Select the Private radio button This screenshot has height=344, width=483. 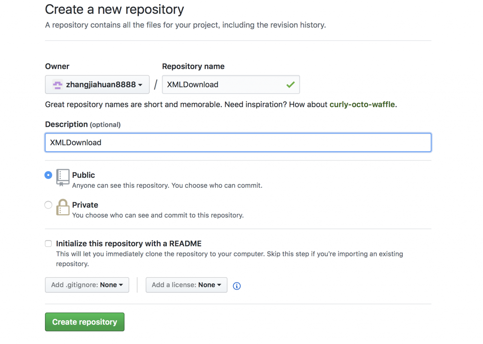tap(48, 205)
